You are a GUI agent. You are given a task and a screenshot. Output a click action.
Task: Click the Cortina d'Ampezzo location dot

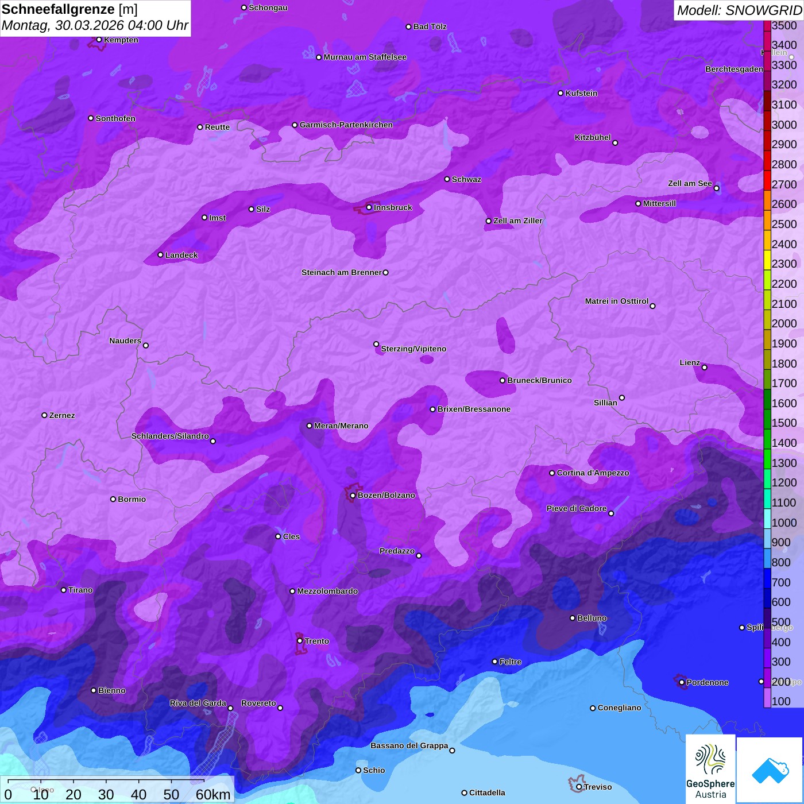(x=552, y=473)
